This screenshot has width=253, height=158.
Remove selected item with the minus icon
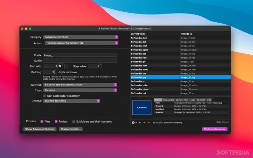pyautogui.click(x=144, y=123)
